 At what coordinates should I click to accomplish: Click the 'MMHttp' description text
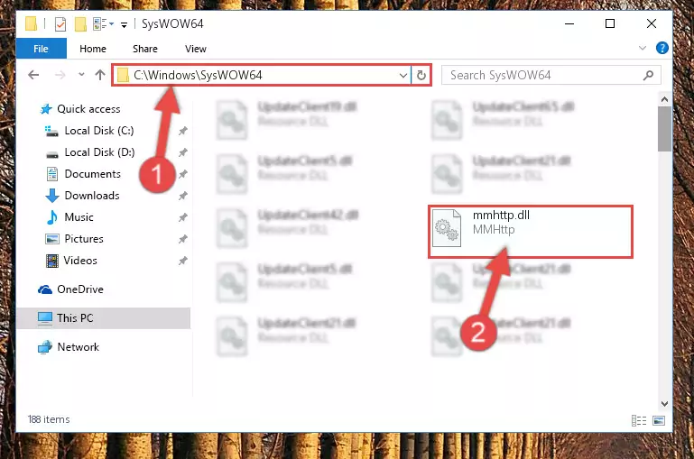(494, 229)
